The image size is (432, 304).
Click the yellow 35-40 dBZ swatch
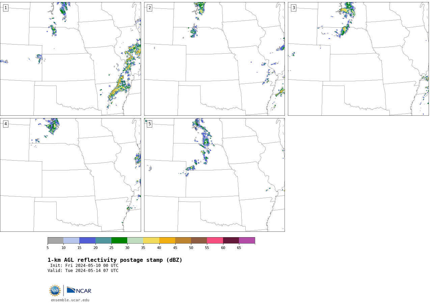[151, 240]
